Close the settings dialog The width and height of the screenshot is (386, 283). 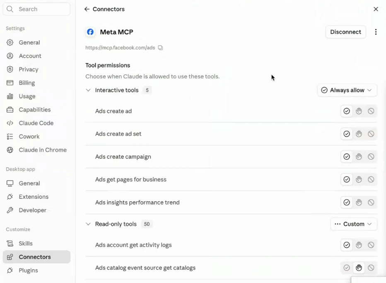click(376, 9)
